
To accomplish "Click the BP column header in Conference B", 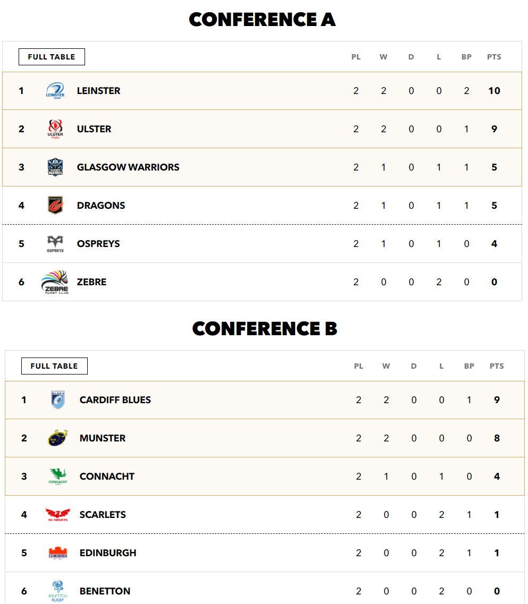I will 469,366.
